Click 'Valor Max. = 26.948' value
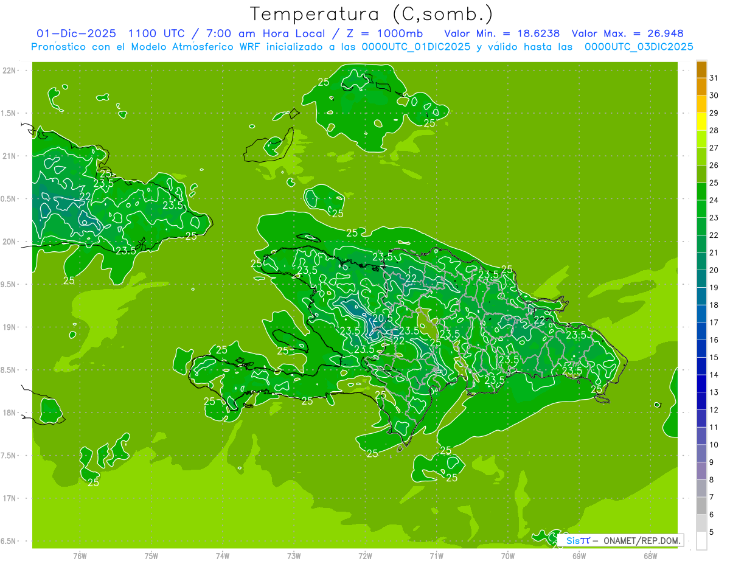 tap(627, 33)
